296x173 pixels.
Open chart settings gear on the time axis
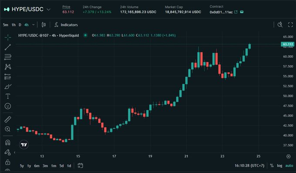click(288, 156)
